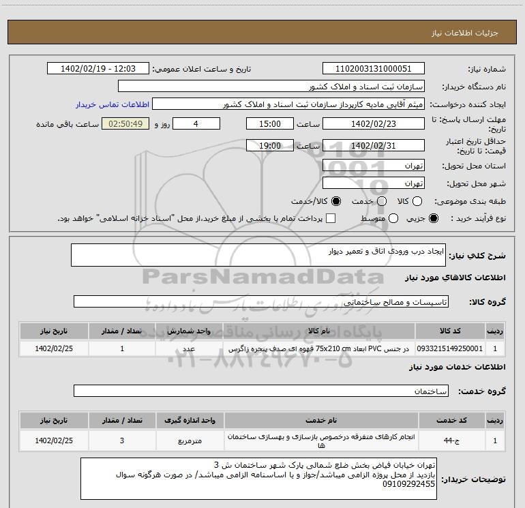
Task: Click the کد کالا column header
Action: (450, 331)
